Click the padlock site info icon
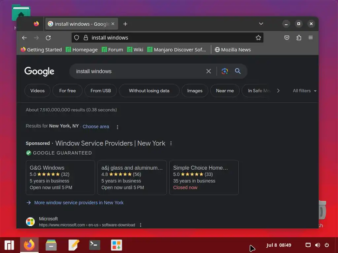 coord(86,38)
